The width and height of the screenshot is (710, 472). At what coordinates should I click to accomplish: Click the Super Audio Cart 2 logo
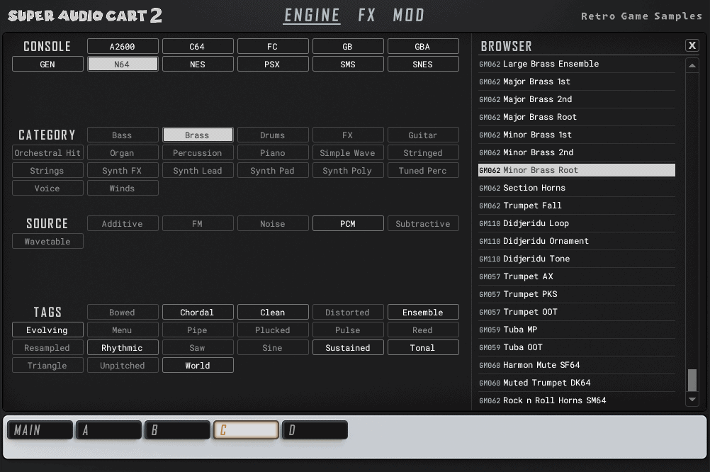[x=85, y=16]
